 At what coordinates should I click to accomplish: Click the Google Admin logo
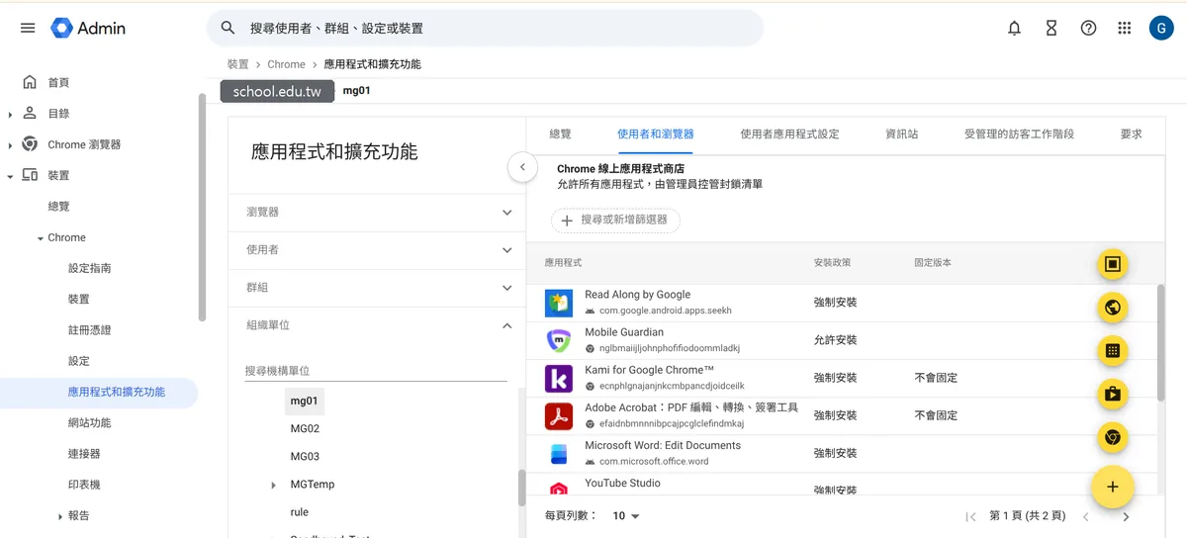coord(88,28)
